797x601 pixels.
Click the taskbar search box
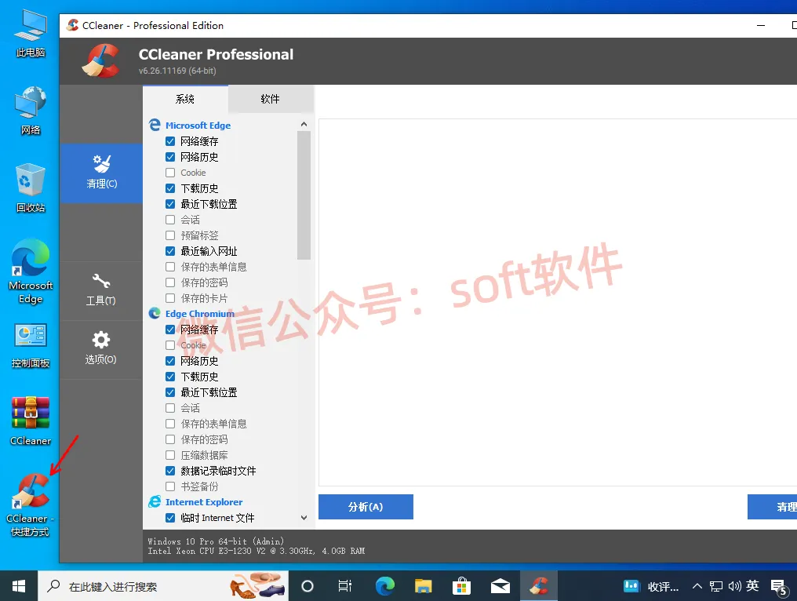(x=164, y=586)
